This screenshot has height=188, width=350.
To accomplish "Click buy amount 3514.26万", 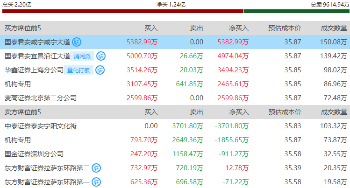I will click(142, 70).
